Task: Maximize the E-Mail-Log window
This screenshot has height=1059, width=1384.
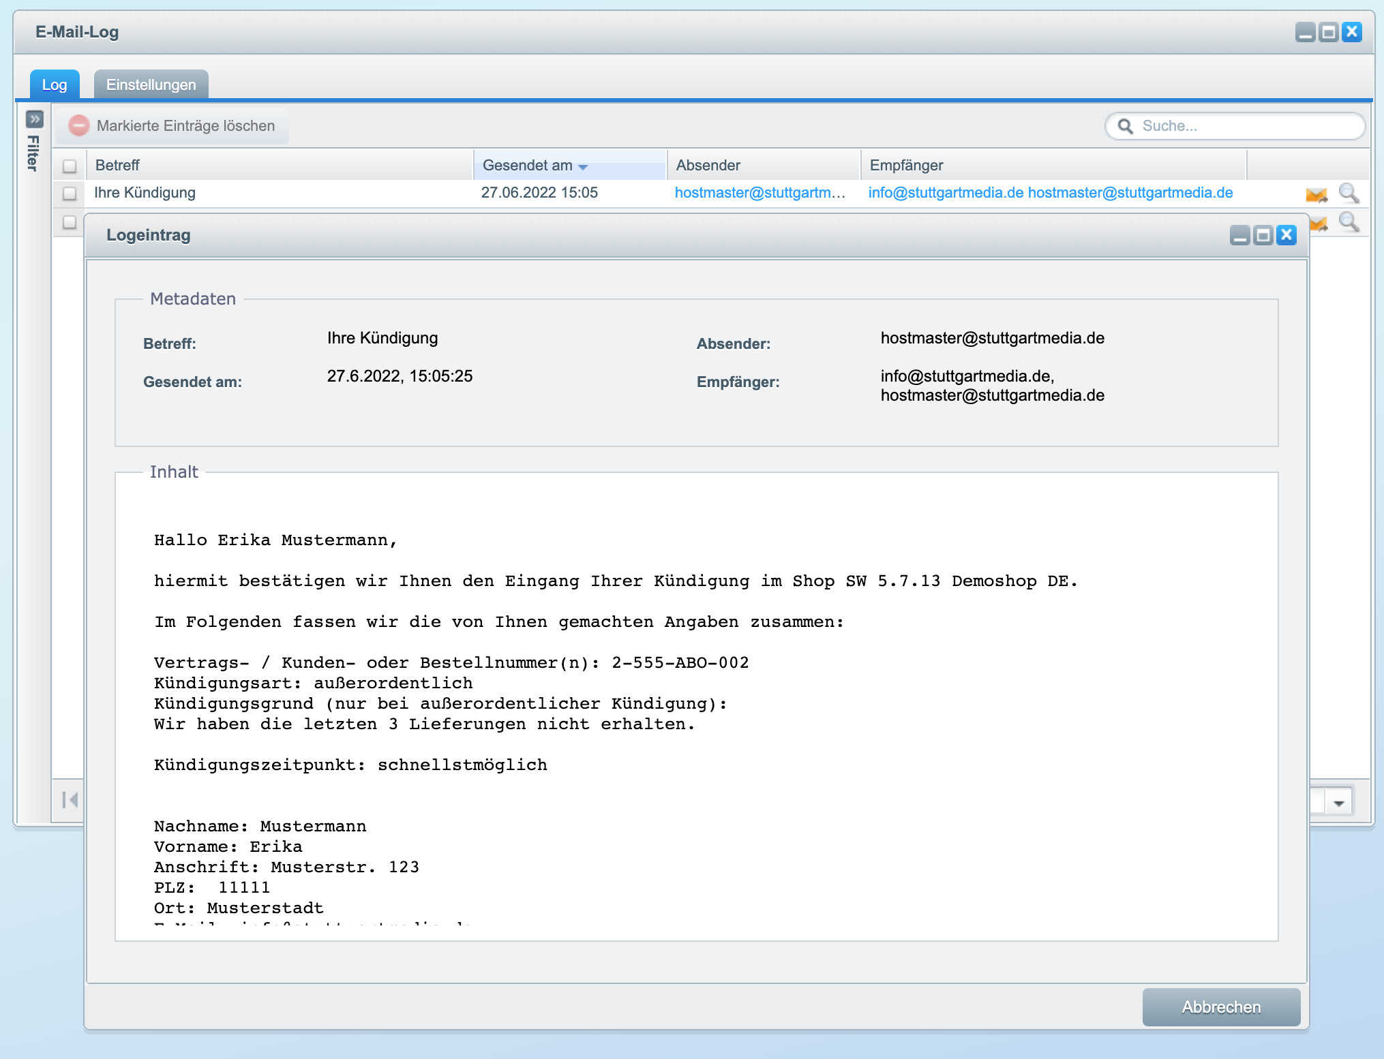Action: 1329,32
